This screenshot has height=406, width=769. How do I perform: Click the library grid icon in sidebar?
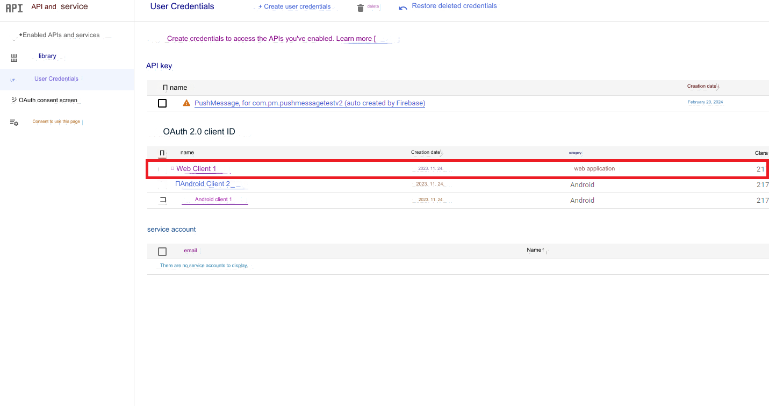14,58
